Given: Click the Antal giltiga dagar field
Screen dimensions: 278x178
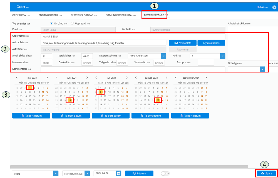Looking at the screenshot, I should 46,56.
